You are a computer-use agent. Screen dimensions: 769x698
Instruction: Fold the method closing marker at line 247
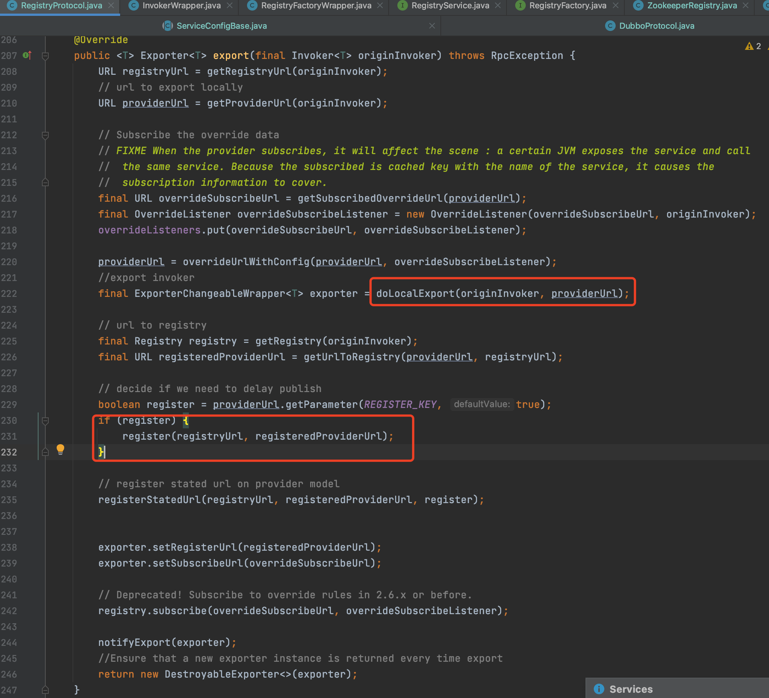[x=45, y=690]
